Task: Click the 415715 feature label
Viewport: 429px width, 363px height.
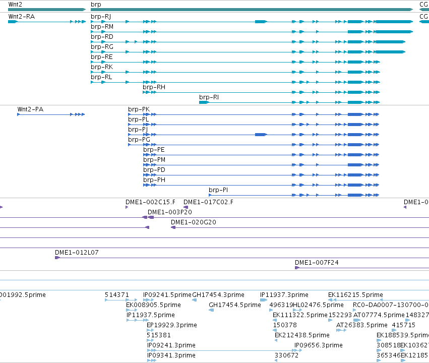Action: click(404, 325)
